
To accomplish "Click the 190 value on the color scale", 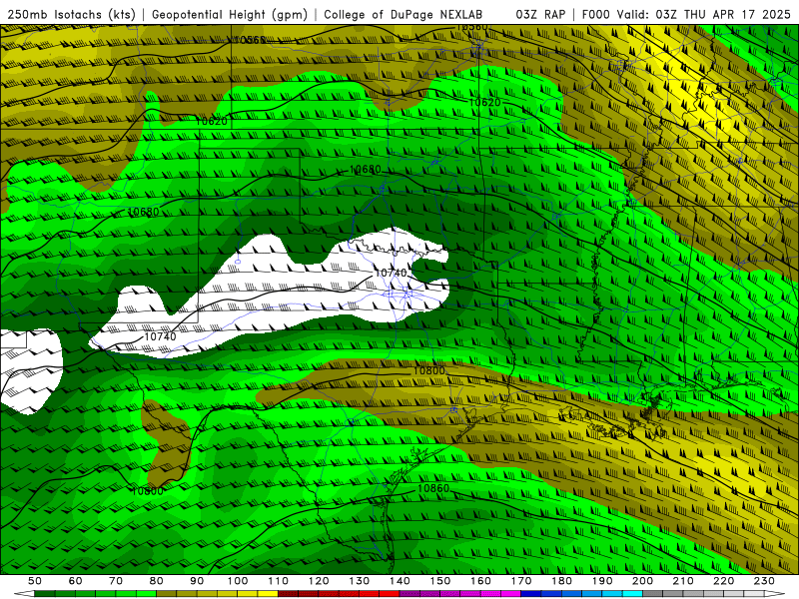I will [602, 581].
